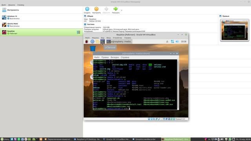Viewport: 251px width, 141px height.
Task: Open Машина menu in Raspbian VM window
Action: click(x=95, y=38)
